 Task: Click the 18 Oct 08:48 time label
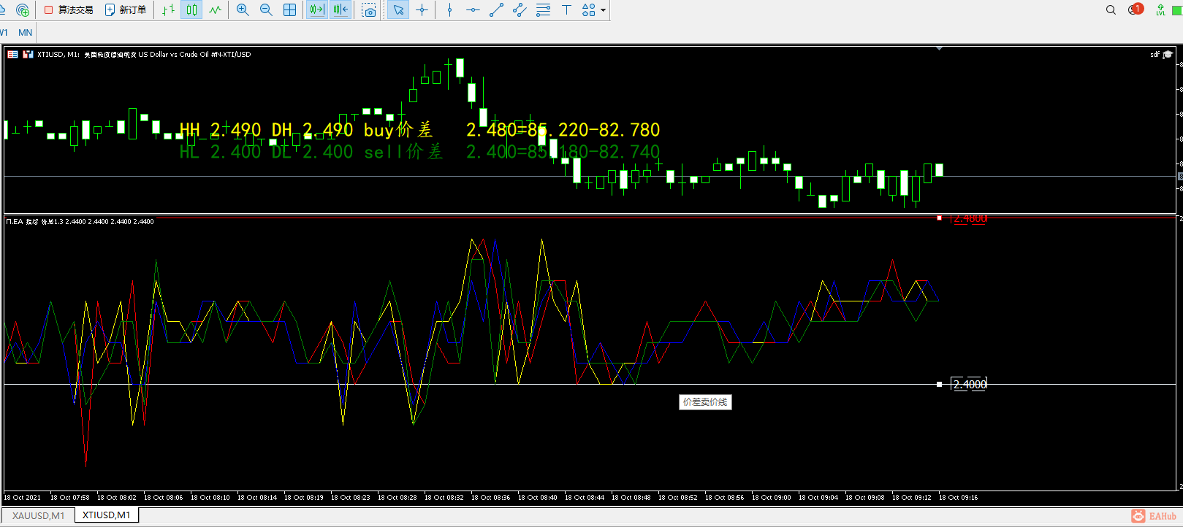pos(631,498)
